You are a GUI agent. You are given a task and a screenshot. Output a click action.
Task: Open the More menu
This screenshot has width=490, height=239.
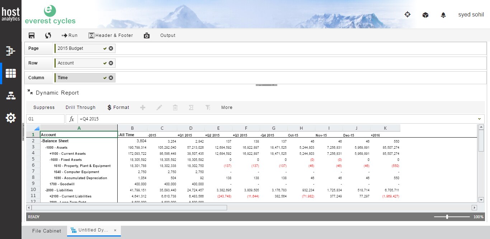(x=227, y=107)
